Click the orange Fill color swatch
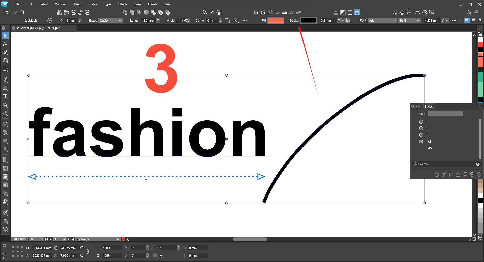Viewport: 484px width, 262px height. click(x=276, y=21)
